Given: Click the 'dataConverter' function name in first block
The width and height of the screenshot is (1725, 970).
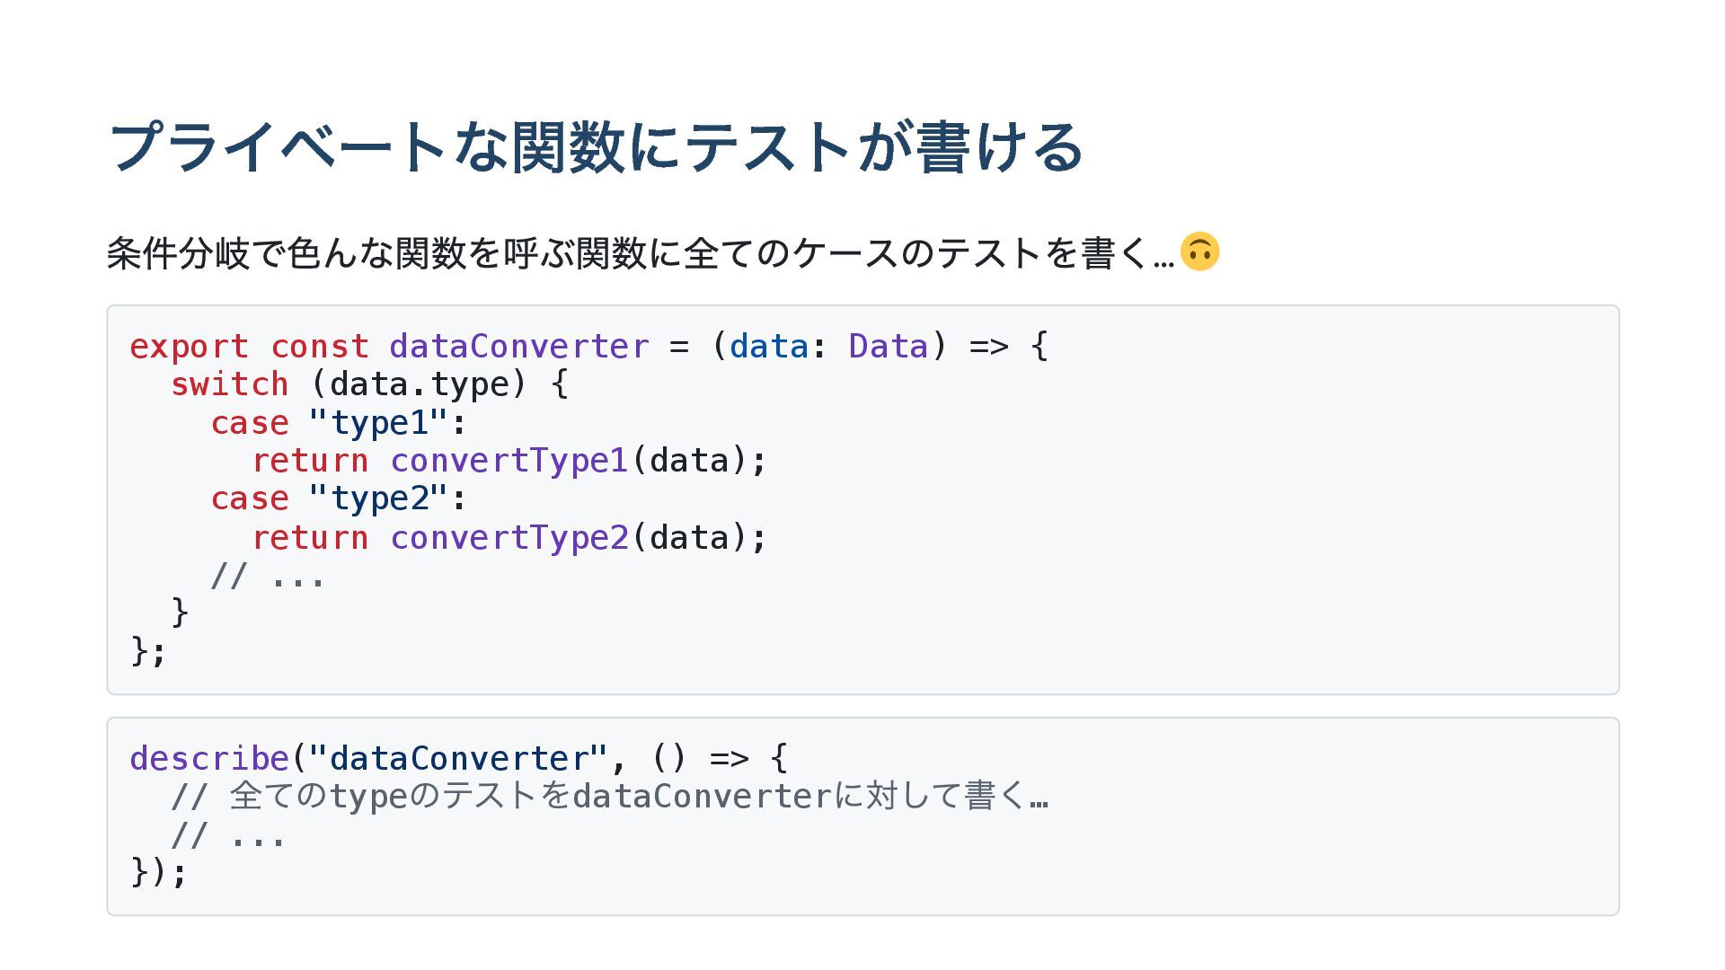Looking at the screenshot, I should pyautogui.click(x=518, y=347).
